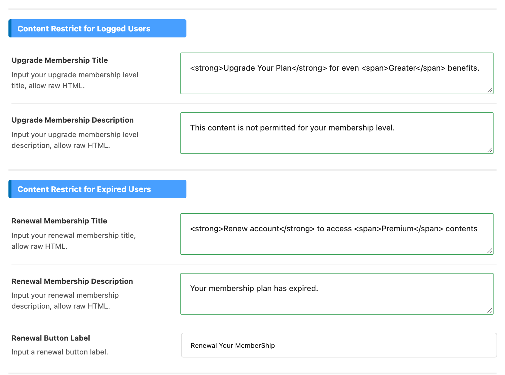Click the "Content Restrict for Logged Users" heading
The image size is (505, 375).
[x=97, y=28]
